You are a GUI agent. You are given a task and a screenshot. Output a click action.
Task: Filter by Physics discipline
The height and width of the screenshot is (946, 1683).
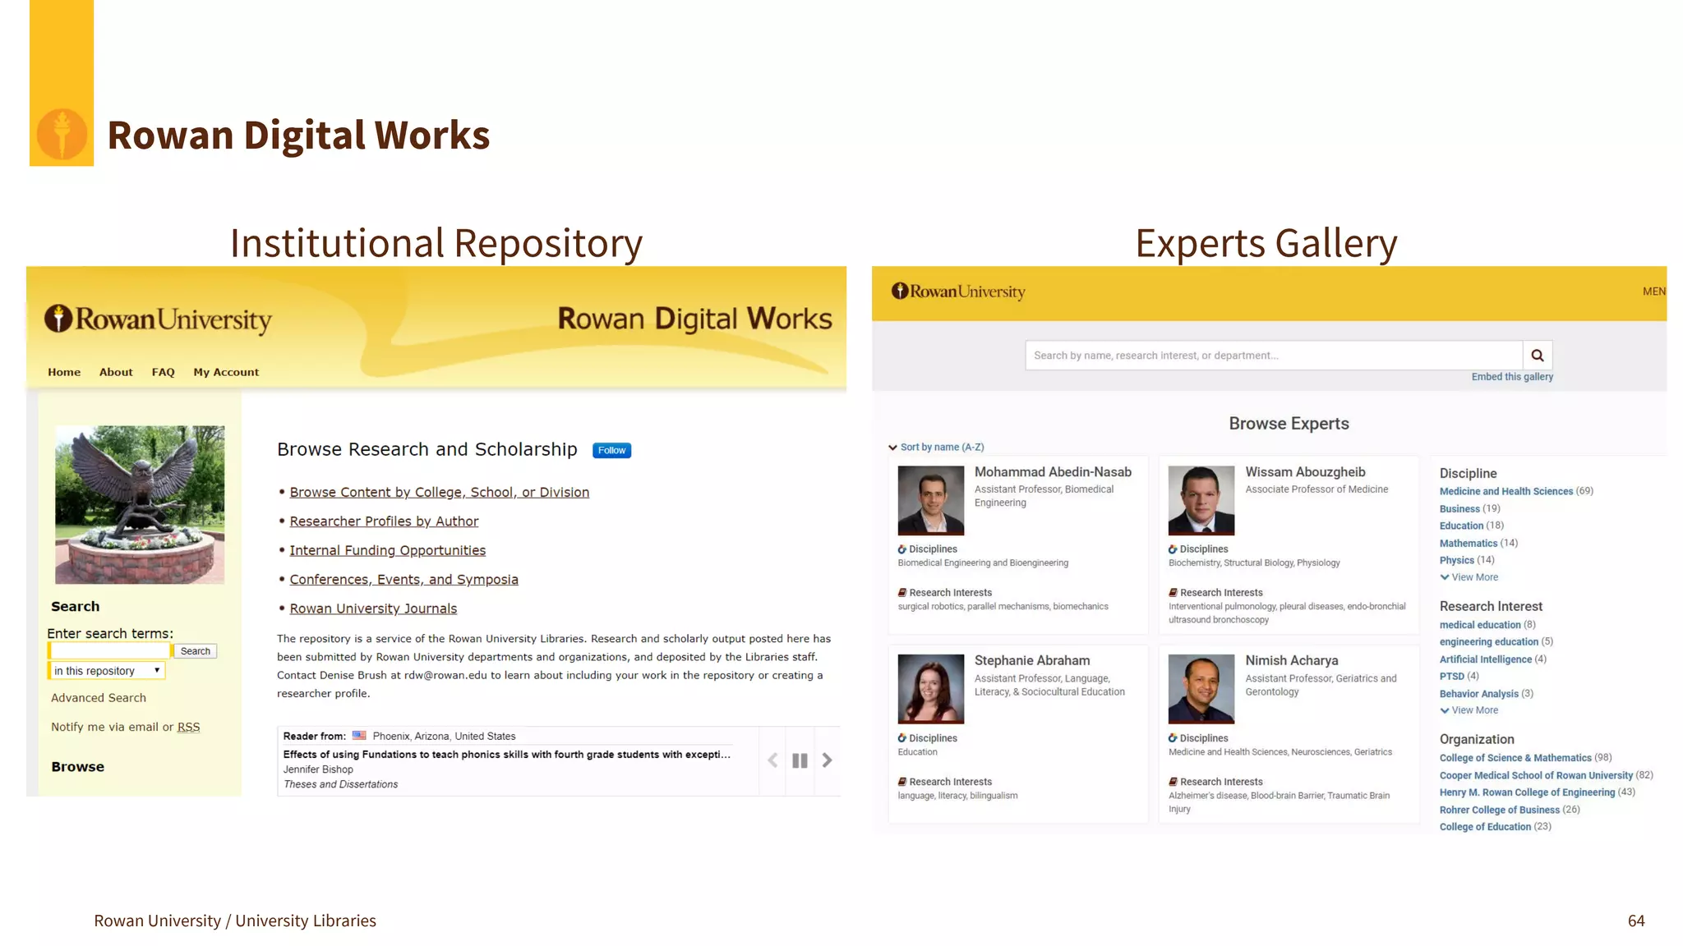click(x=1456, y=560)
